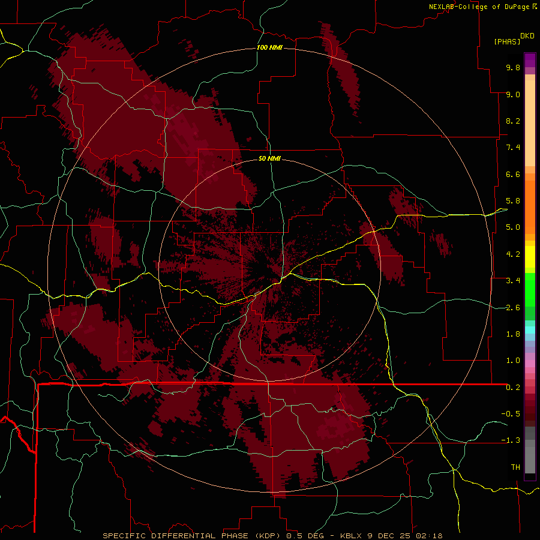The width and height of the screenshot is (540, 540).
Task: Click the 50 NMI range ring label
Action: 269,158
